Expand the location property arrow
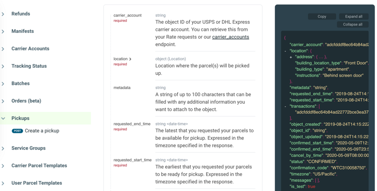Image resolution: width=377 pixels, height=191 pixels. (x=130, y=59)
